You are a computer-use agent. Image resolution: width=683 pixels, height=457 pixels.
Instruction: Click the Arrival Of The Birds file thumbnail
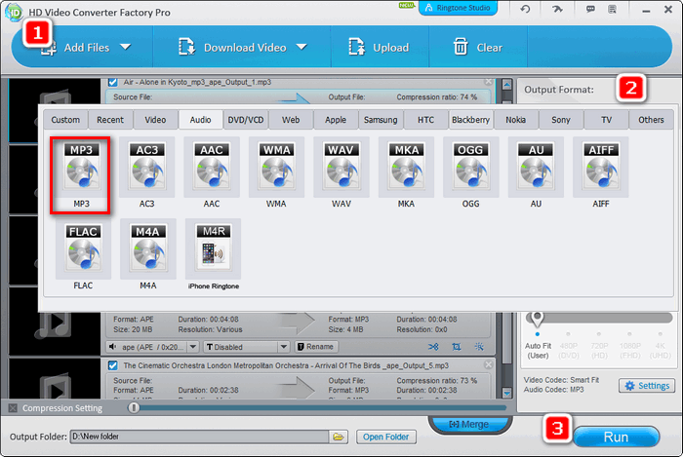[55, 379]
